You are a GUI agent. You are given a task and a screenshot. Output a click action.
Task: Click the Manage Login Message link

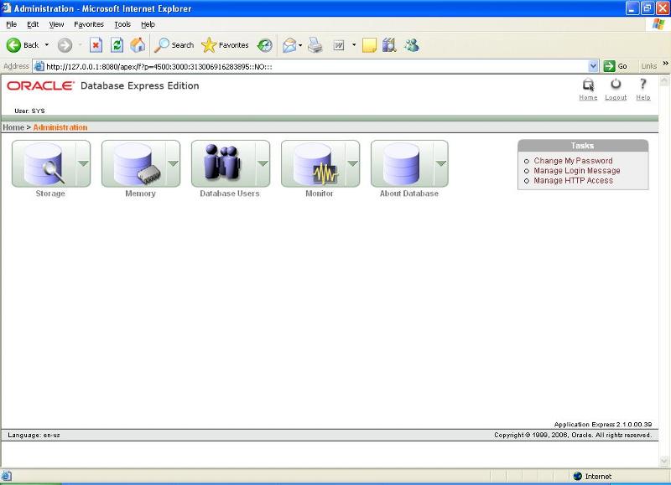[x=577, y=171]
